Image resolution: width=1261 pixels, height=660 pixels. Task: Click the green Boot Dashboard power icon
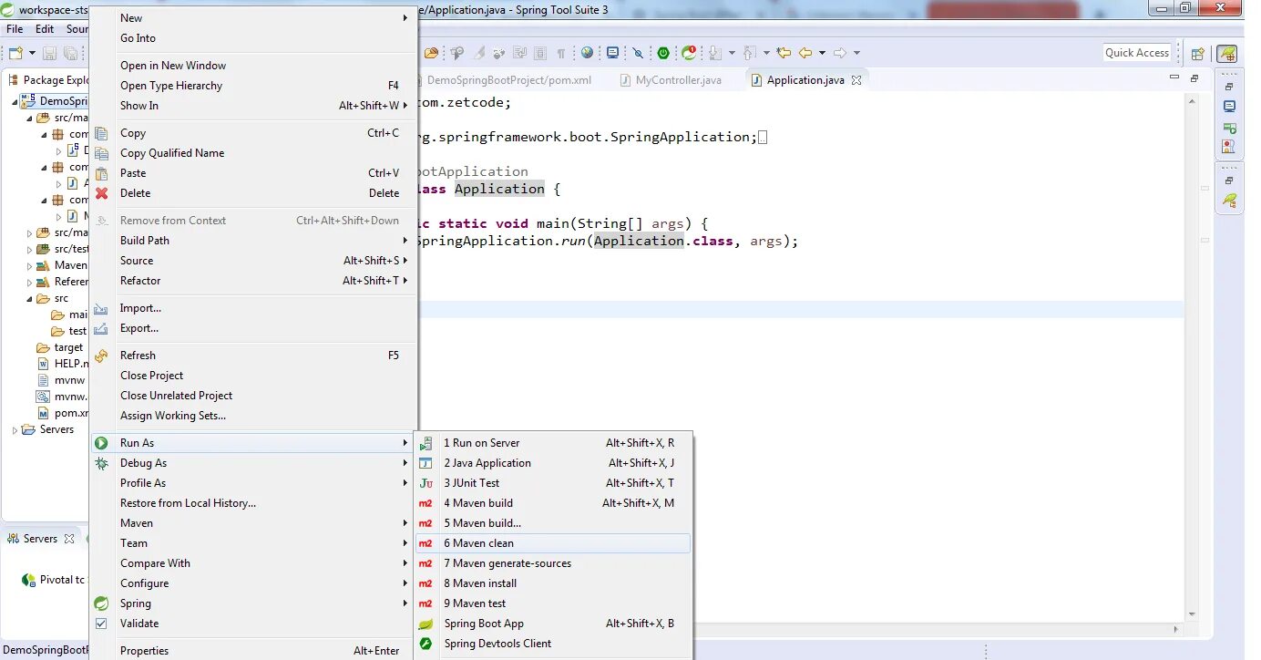coord(663,53)
